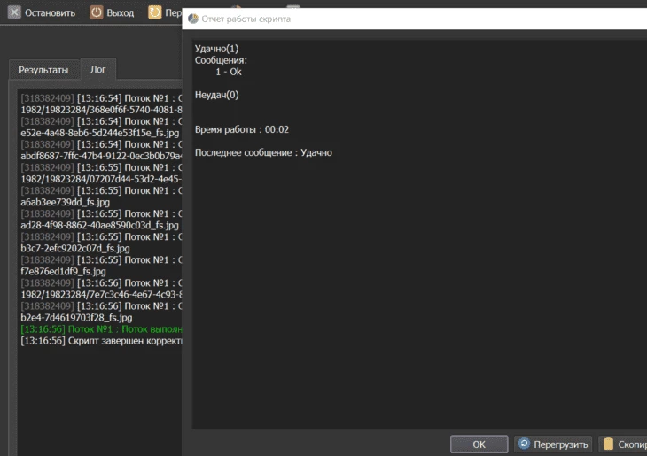Confirm the report with OK button
Viewport: 647px width, 456px height.
tap(479, 444)
